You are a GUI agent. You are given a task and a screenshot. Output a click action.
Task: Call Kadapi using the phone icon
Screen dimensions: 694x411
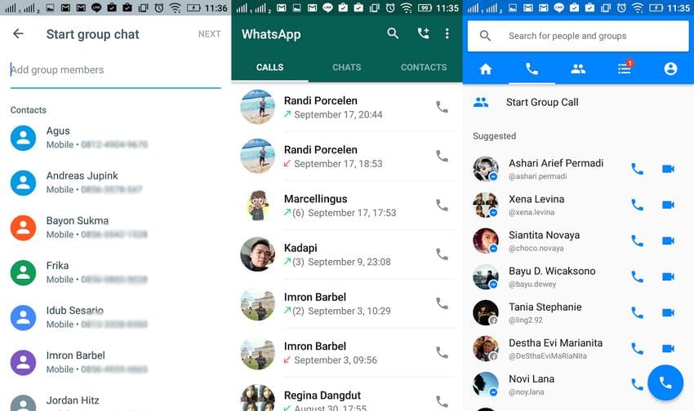pyautogui.click(x=442, y=254)
